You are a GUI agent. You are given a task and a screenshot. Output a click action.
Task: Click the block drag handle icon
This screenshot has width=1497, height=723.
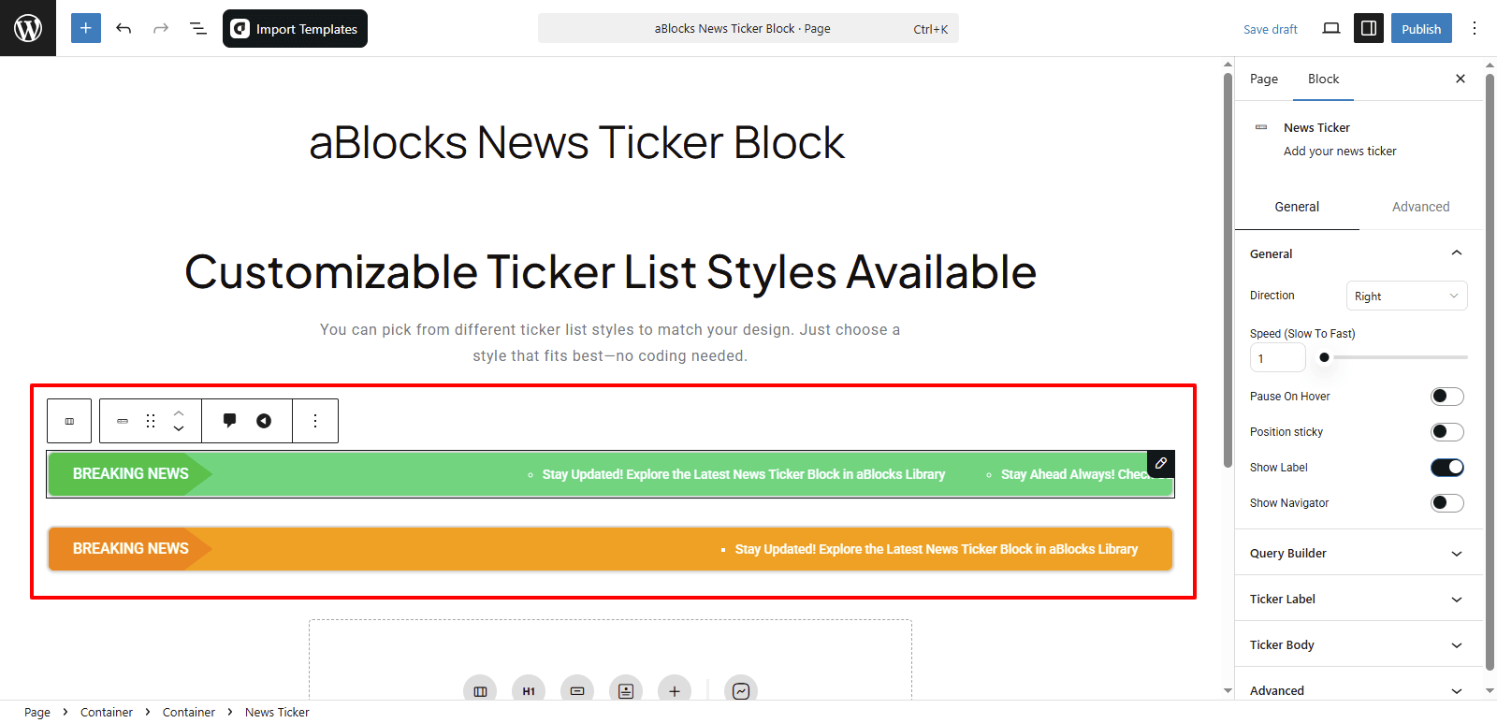click(151, 421)
